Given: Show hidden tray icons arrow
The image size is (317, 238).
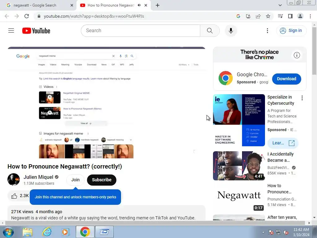Looking at the screenshot, I should [263, 232].
